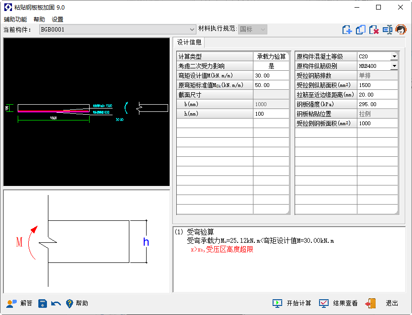Click the undo arrow icon
The image size is (412, 315).
pyautogui.click(x=56, y=304)
